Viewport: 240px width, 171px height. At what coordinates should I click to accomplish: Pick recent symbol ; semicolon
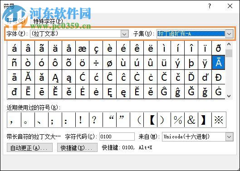click(55, 120)
